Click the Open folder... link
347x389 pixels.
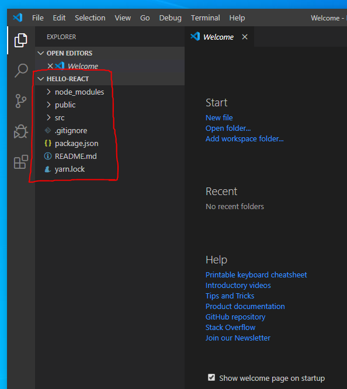[228, 128]
